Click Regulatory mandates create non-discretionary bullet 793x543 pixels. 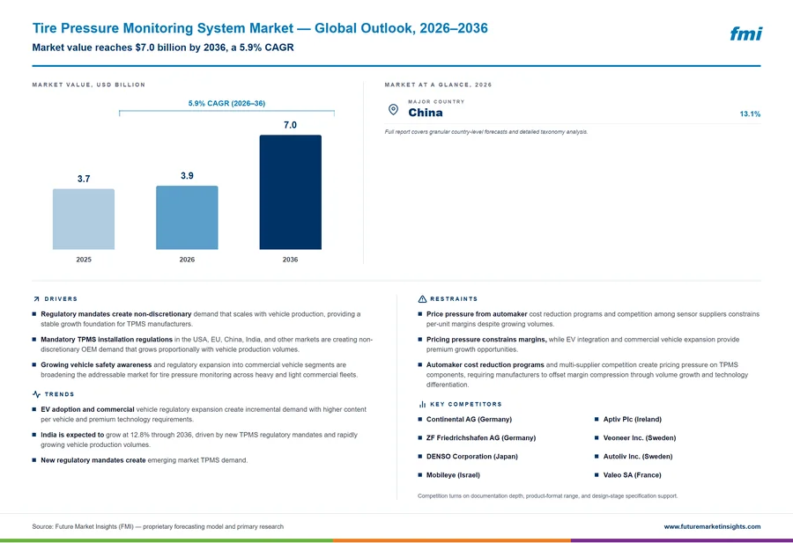coord(201,319)
